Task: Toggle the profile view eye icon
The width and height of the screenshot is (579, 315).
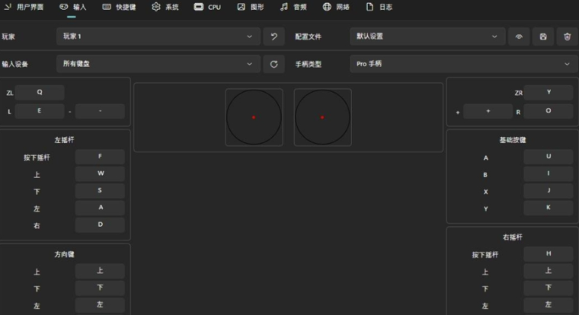Action: point(519,37)
